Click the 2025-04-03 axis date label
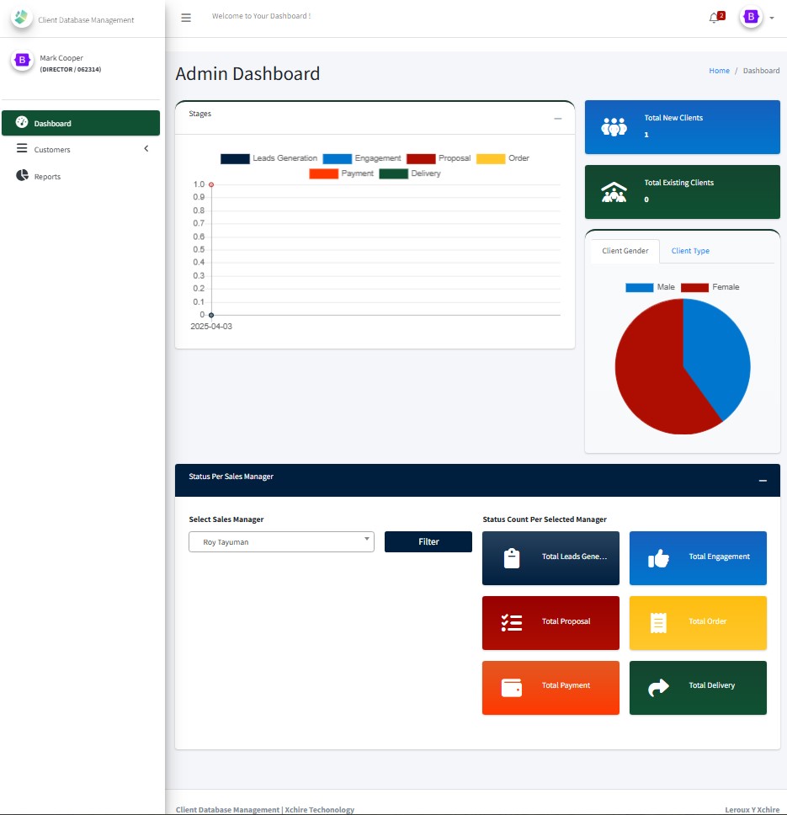 (x=211, y=327)
